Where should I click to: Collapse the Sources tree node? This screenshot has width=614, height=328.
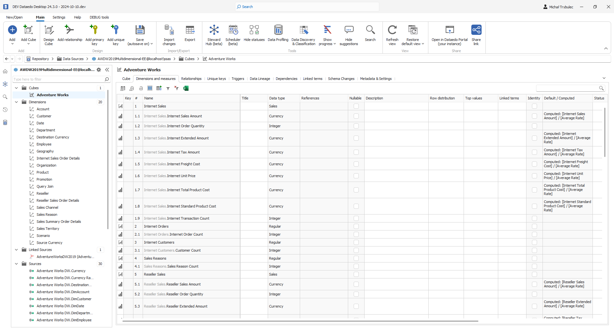(16, 264)
